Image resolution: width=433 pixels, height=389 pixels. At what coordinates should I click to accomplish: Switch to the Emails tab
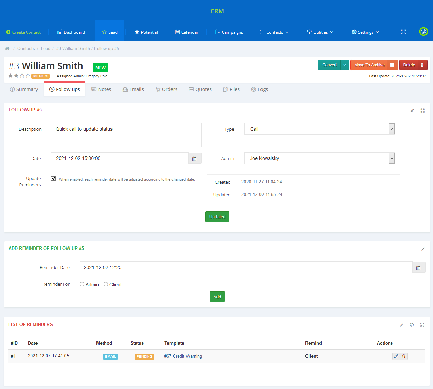(133, 89)
